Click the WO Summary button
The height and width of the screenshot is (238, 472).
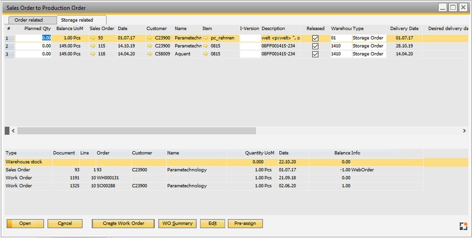[x=177, y=224]
